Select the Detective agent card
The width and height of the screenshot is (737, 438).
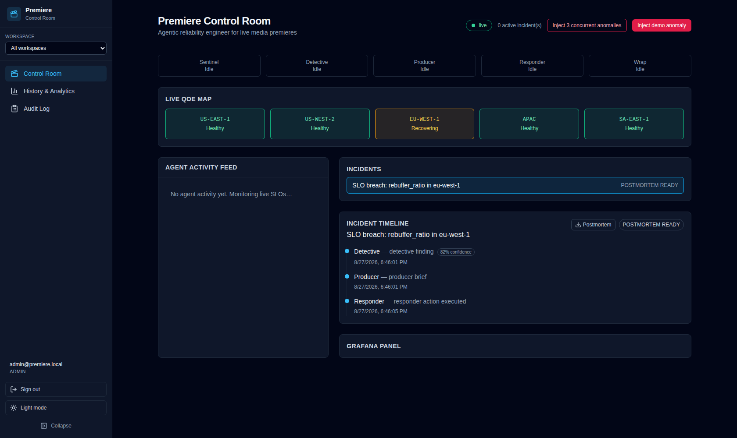317,66
